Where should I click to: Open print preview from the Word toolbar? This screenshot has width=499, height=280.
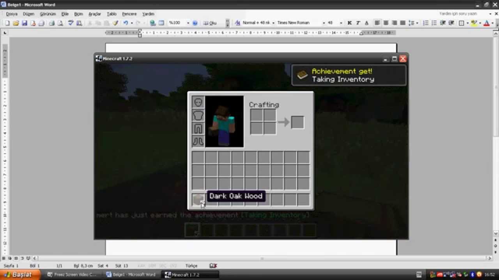[x=60, y=23]
